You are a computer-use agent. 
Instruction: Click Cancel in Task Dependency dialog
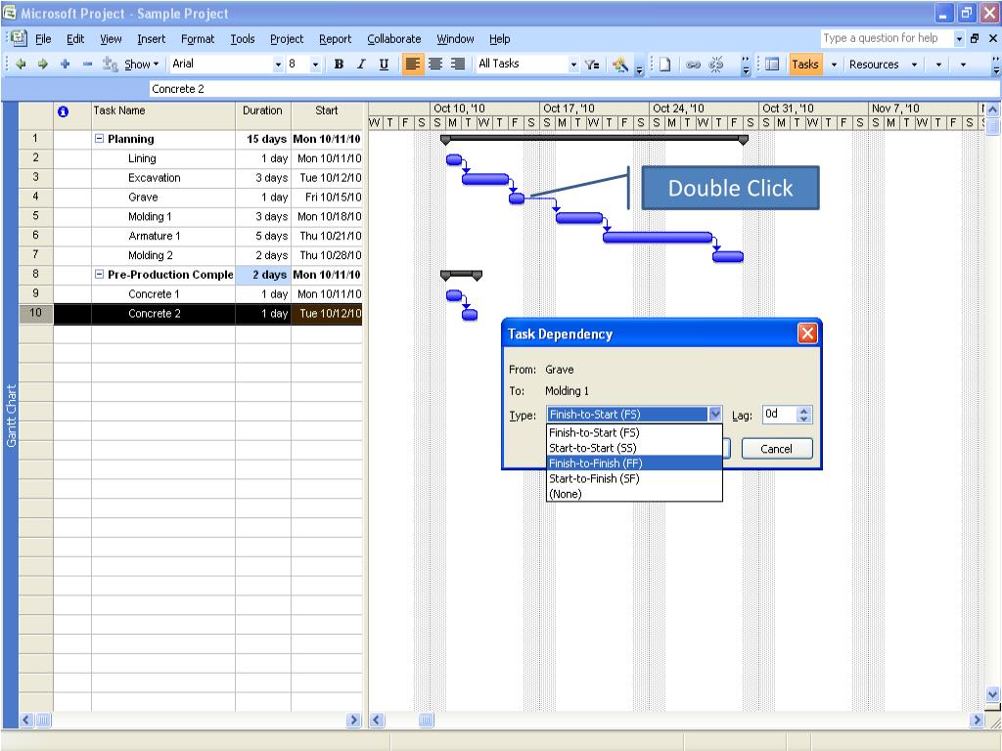tap(776, 448)
